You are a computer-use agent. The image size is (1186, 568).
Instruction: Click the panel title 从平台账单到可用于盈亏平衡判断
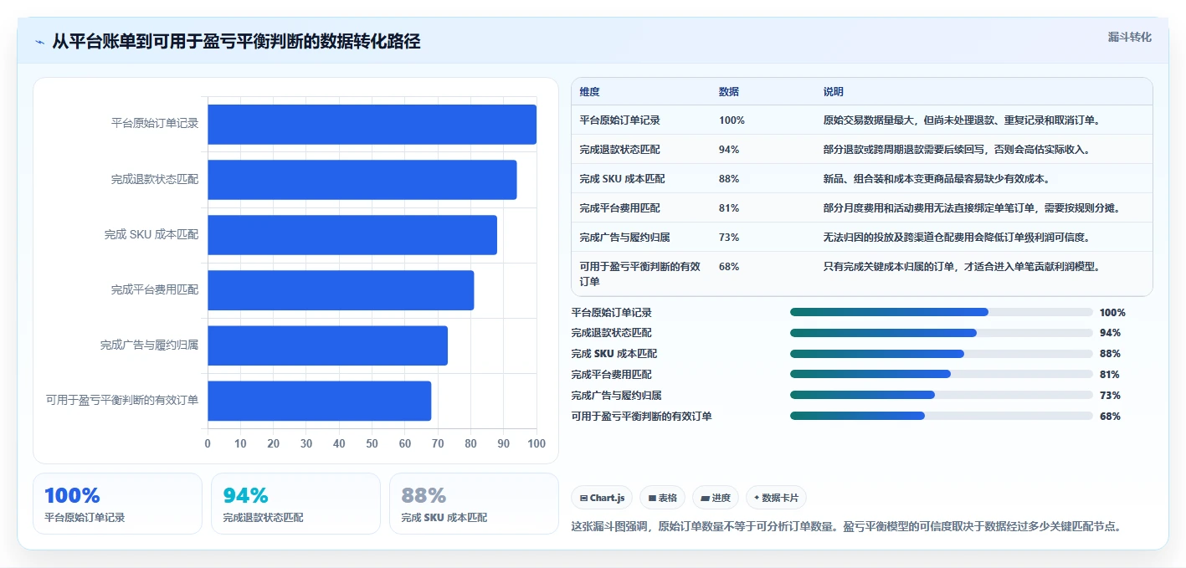click(x=236, y=41)
